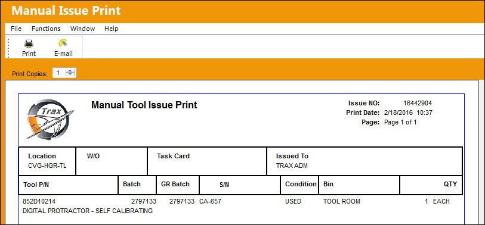This screenshot has width=485, height=225.
Task: Click the bin value TOOL ROOM
Action: tap(342, 202)
